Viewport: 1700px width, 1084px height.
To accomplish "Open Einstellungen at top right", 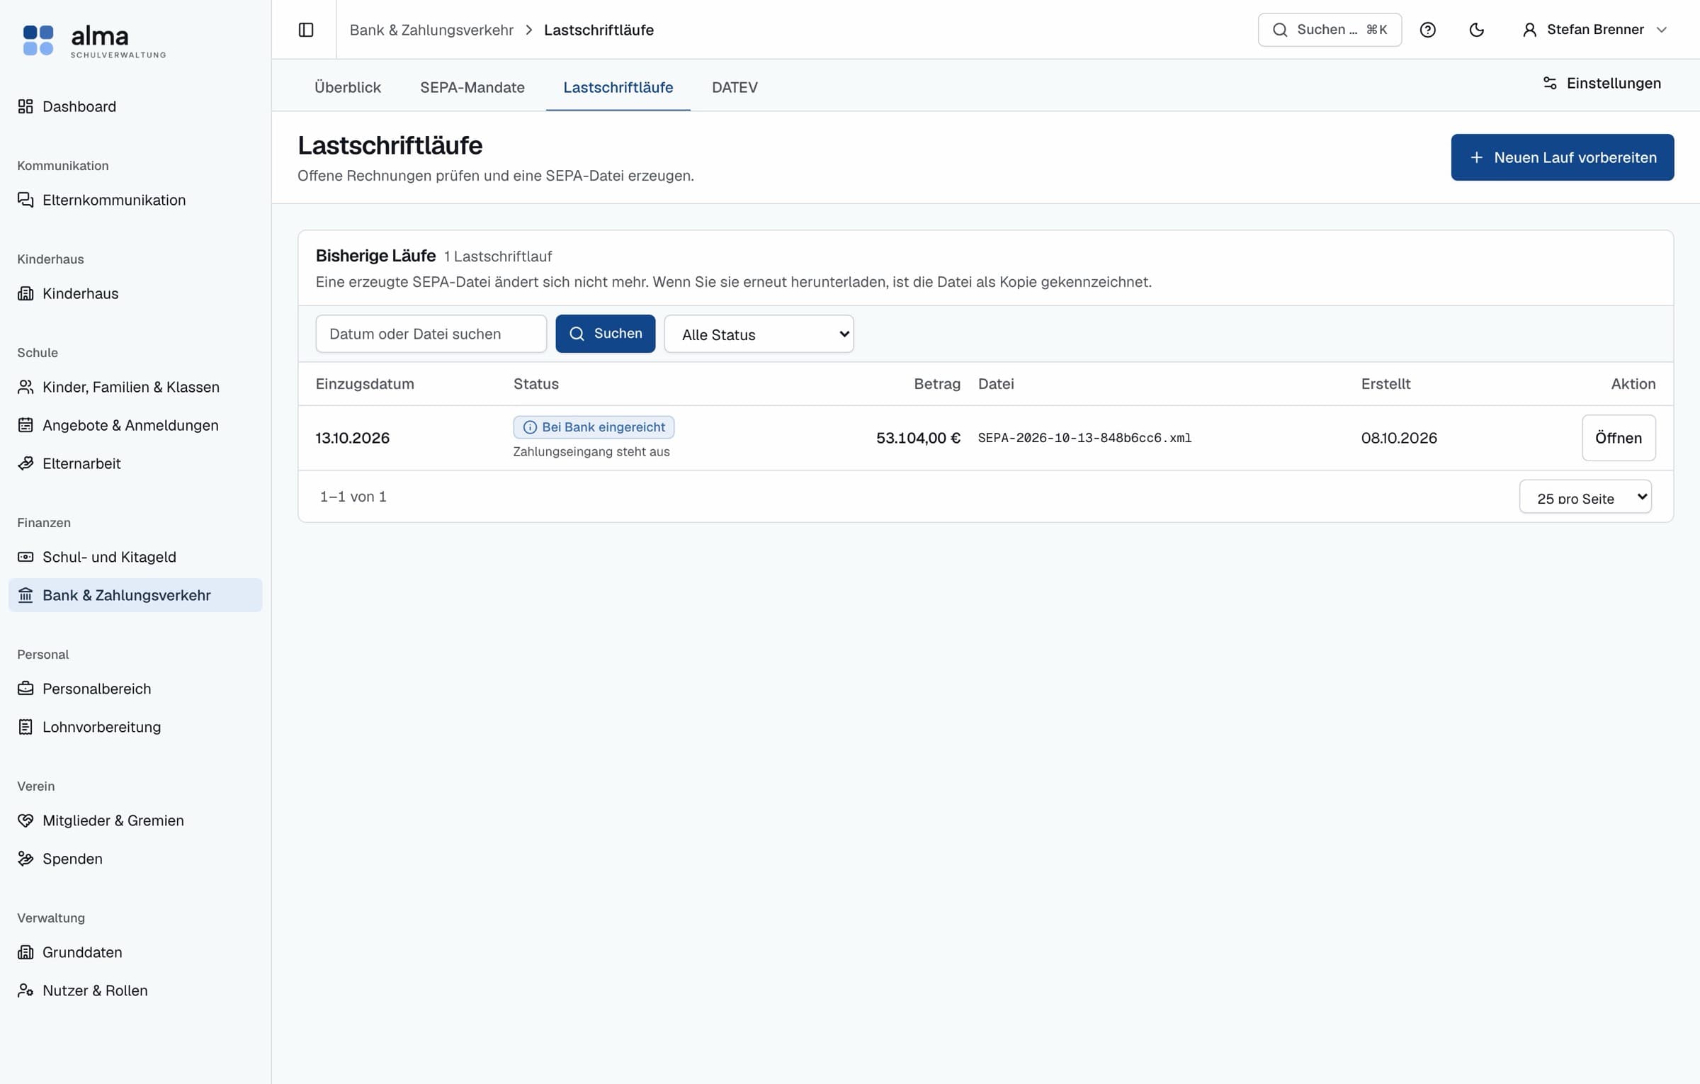I will (1602, 84).
